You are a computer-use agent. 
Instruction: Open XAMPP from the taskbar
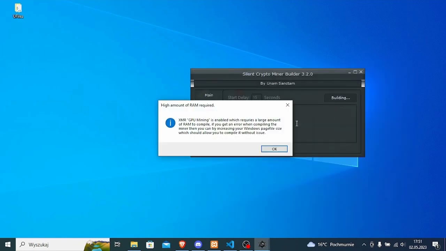tap(214, 244)
